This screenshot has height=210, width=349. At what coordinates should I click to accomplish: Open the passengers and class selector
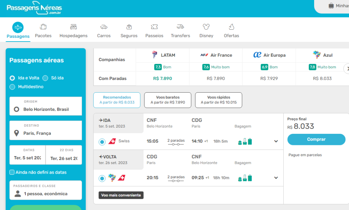[x=46, y=190]
